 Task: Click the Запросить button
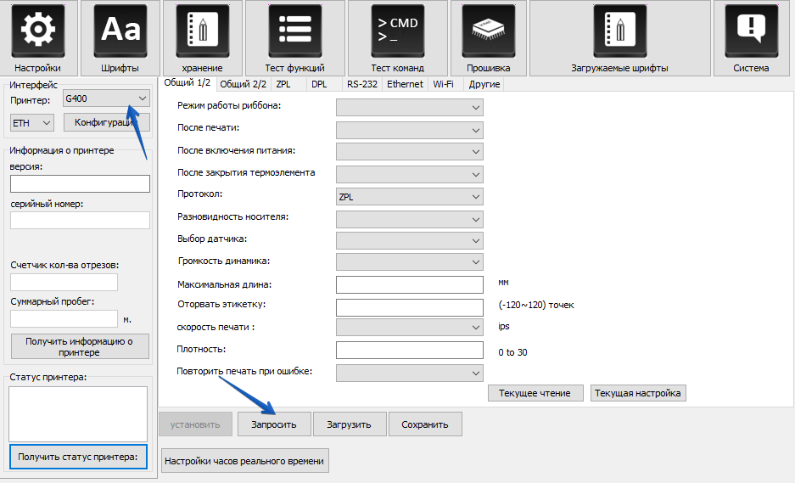pyautogui.click(x=273, y=424)
